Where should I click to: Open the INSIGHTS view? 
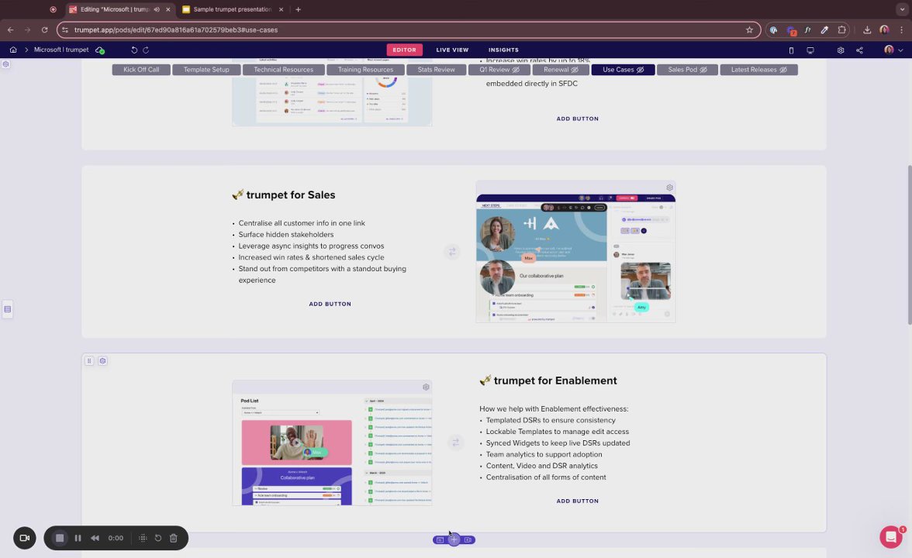pyautogui.click(x=503, y=50)
